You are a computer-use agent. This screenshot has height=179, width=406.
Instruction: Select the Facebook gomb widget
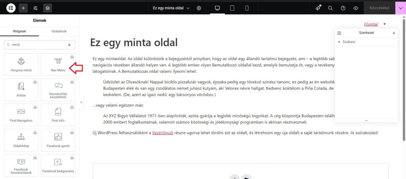pyautogui.click(x=58, y=140)
